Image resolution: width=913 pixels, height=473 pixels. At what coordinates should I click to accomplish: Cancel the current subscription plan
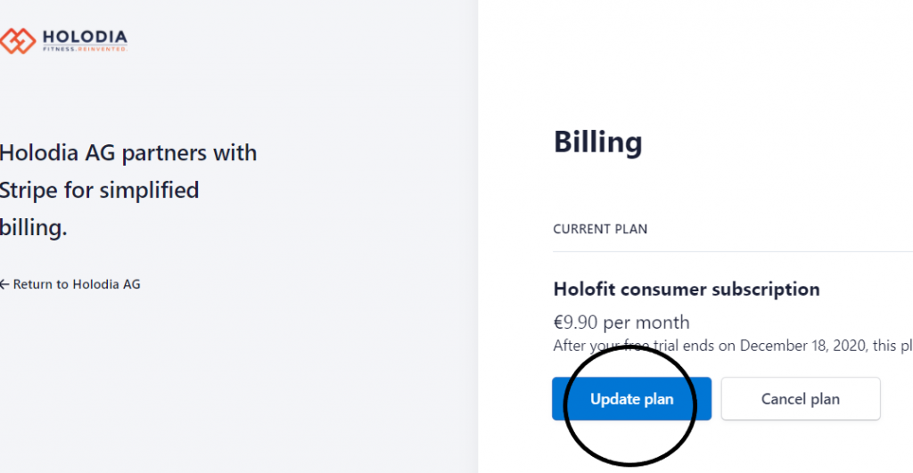tap(801, 399)
